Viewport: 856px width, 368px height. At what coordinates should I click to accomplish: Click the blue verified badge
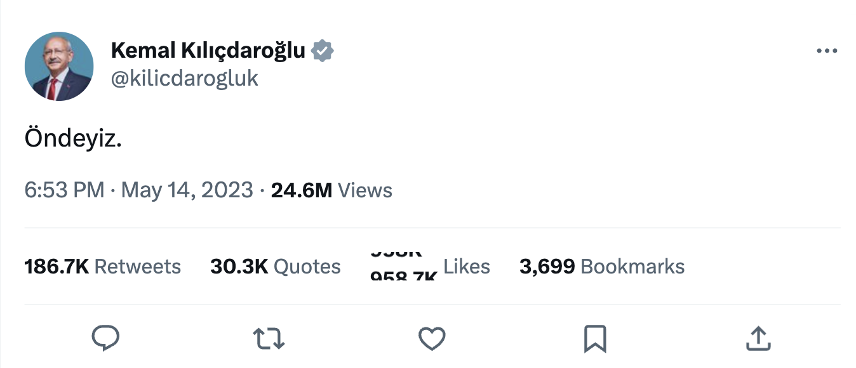[x=323, y=50]
